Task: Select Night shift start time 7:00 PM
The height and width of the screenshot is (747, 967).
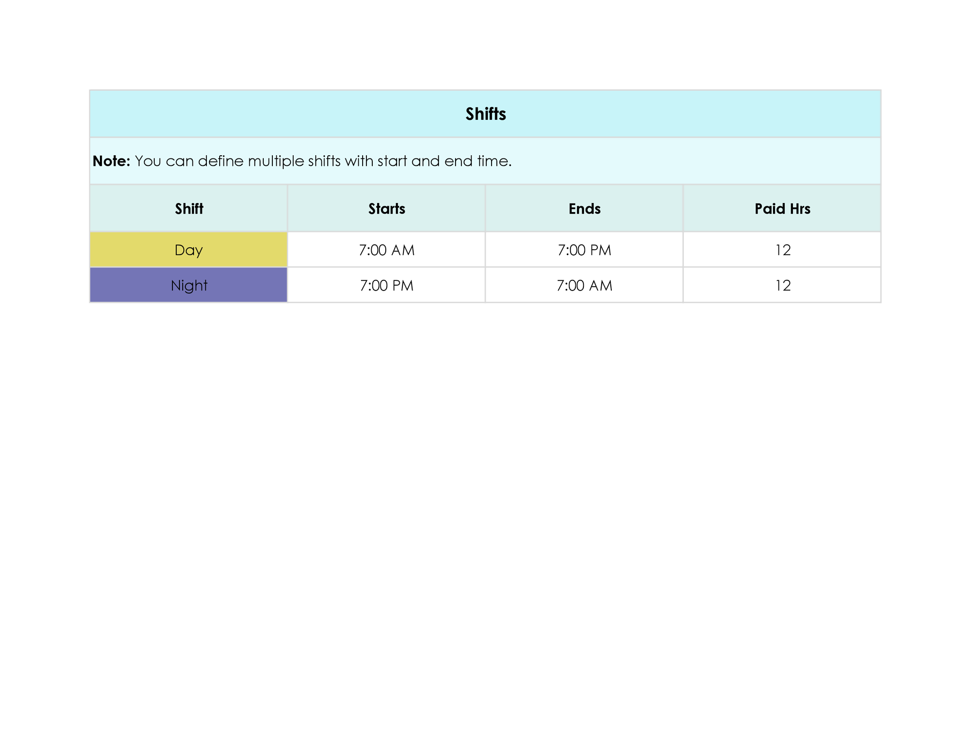Action: [x=386, y=285]
